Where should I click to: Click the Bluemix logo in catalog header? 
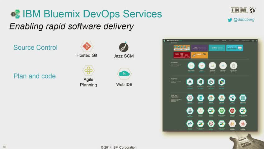164,41
